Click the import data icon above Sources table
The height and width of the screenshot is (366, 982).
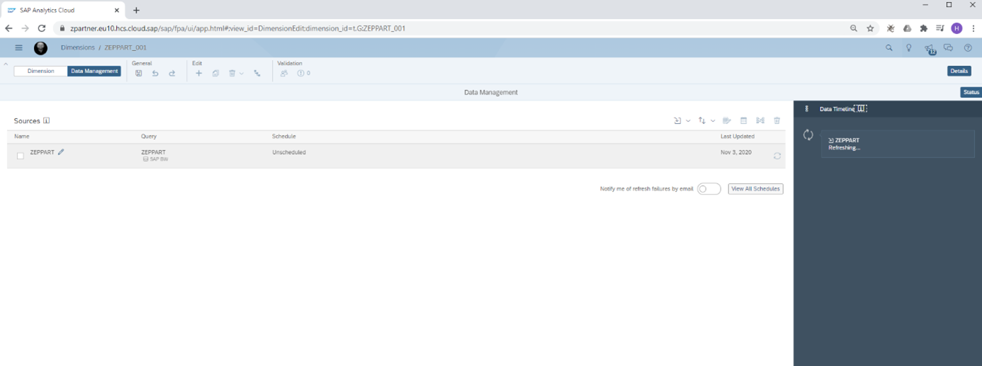678,121
